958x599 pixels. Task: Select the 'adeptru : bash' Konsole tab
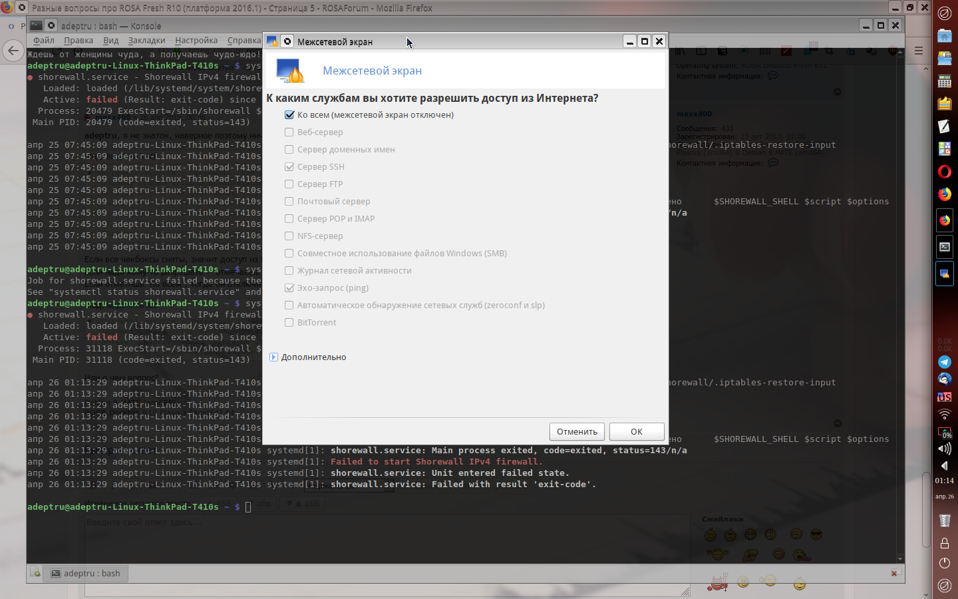pyautogui.click(x=86, y=573)
